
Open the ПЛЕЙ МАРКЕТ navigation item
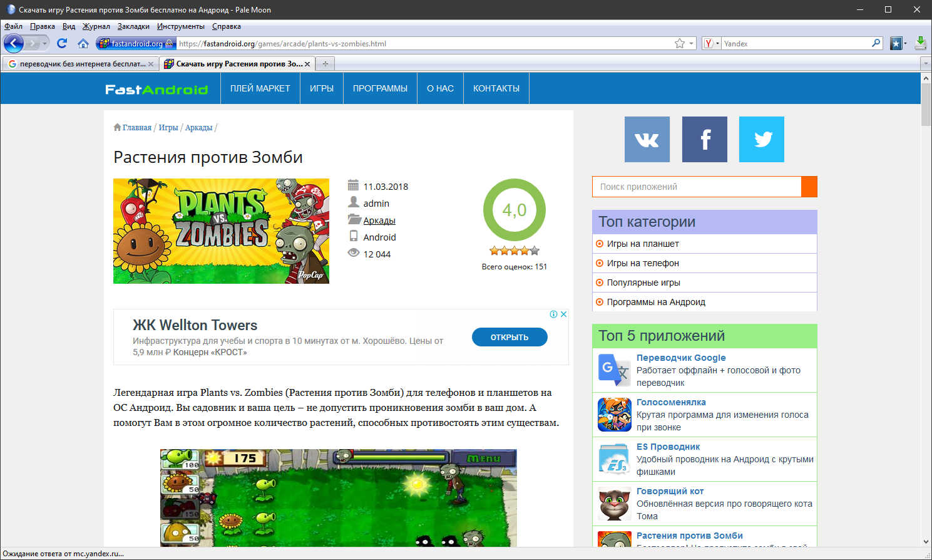click(x=260, y=88)
